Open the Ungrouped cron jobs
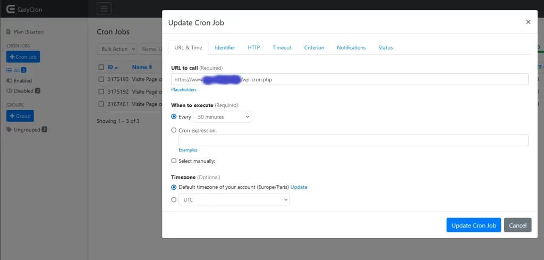 (27, 130)
